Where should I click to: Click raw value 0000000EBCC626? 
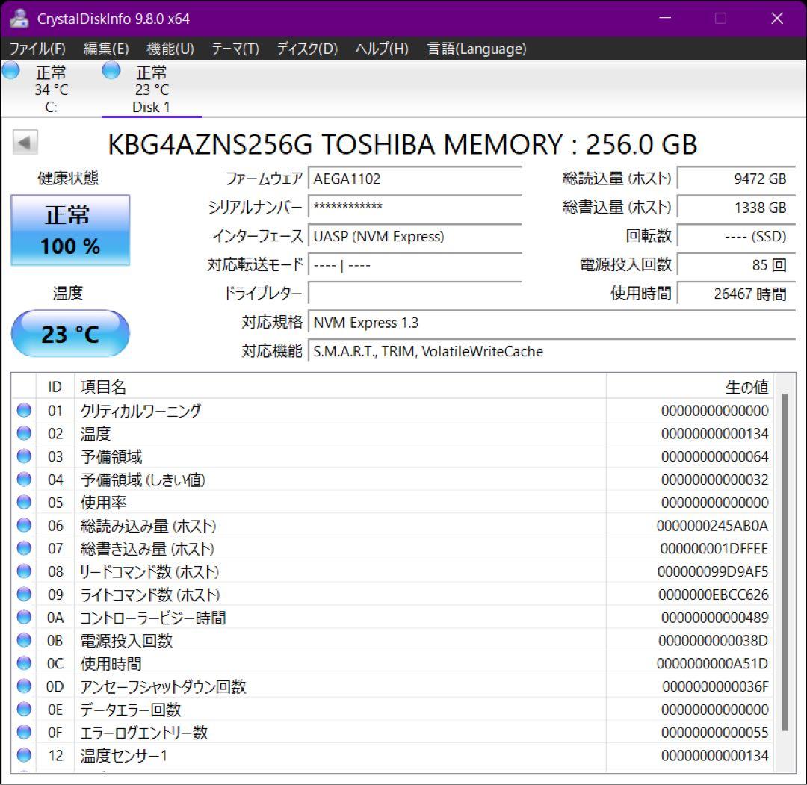(x=714, y=595)
